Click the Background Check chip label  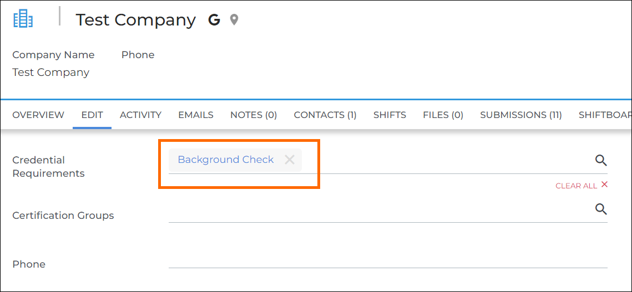[225, 160]
